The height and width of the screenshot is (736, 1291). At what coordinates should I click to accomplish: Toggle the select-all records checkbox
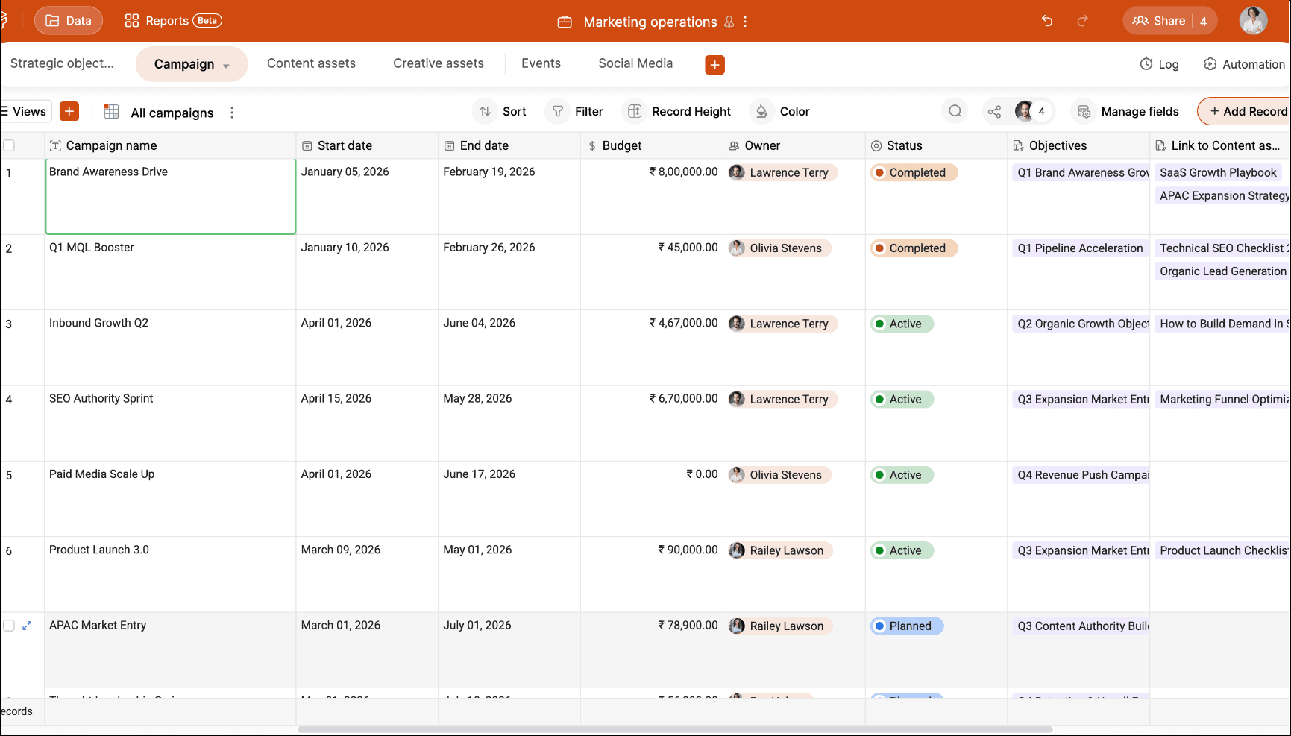(9, 145)
